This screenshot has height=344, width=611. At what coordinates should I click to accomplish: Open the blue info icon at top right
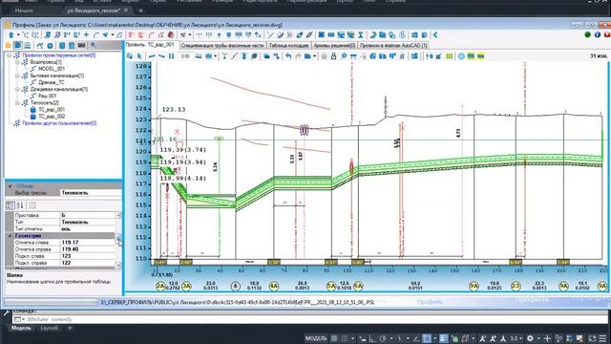[x=598, y=34]
